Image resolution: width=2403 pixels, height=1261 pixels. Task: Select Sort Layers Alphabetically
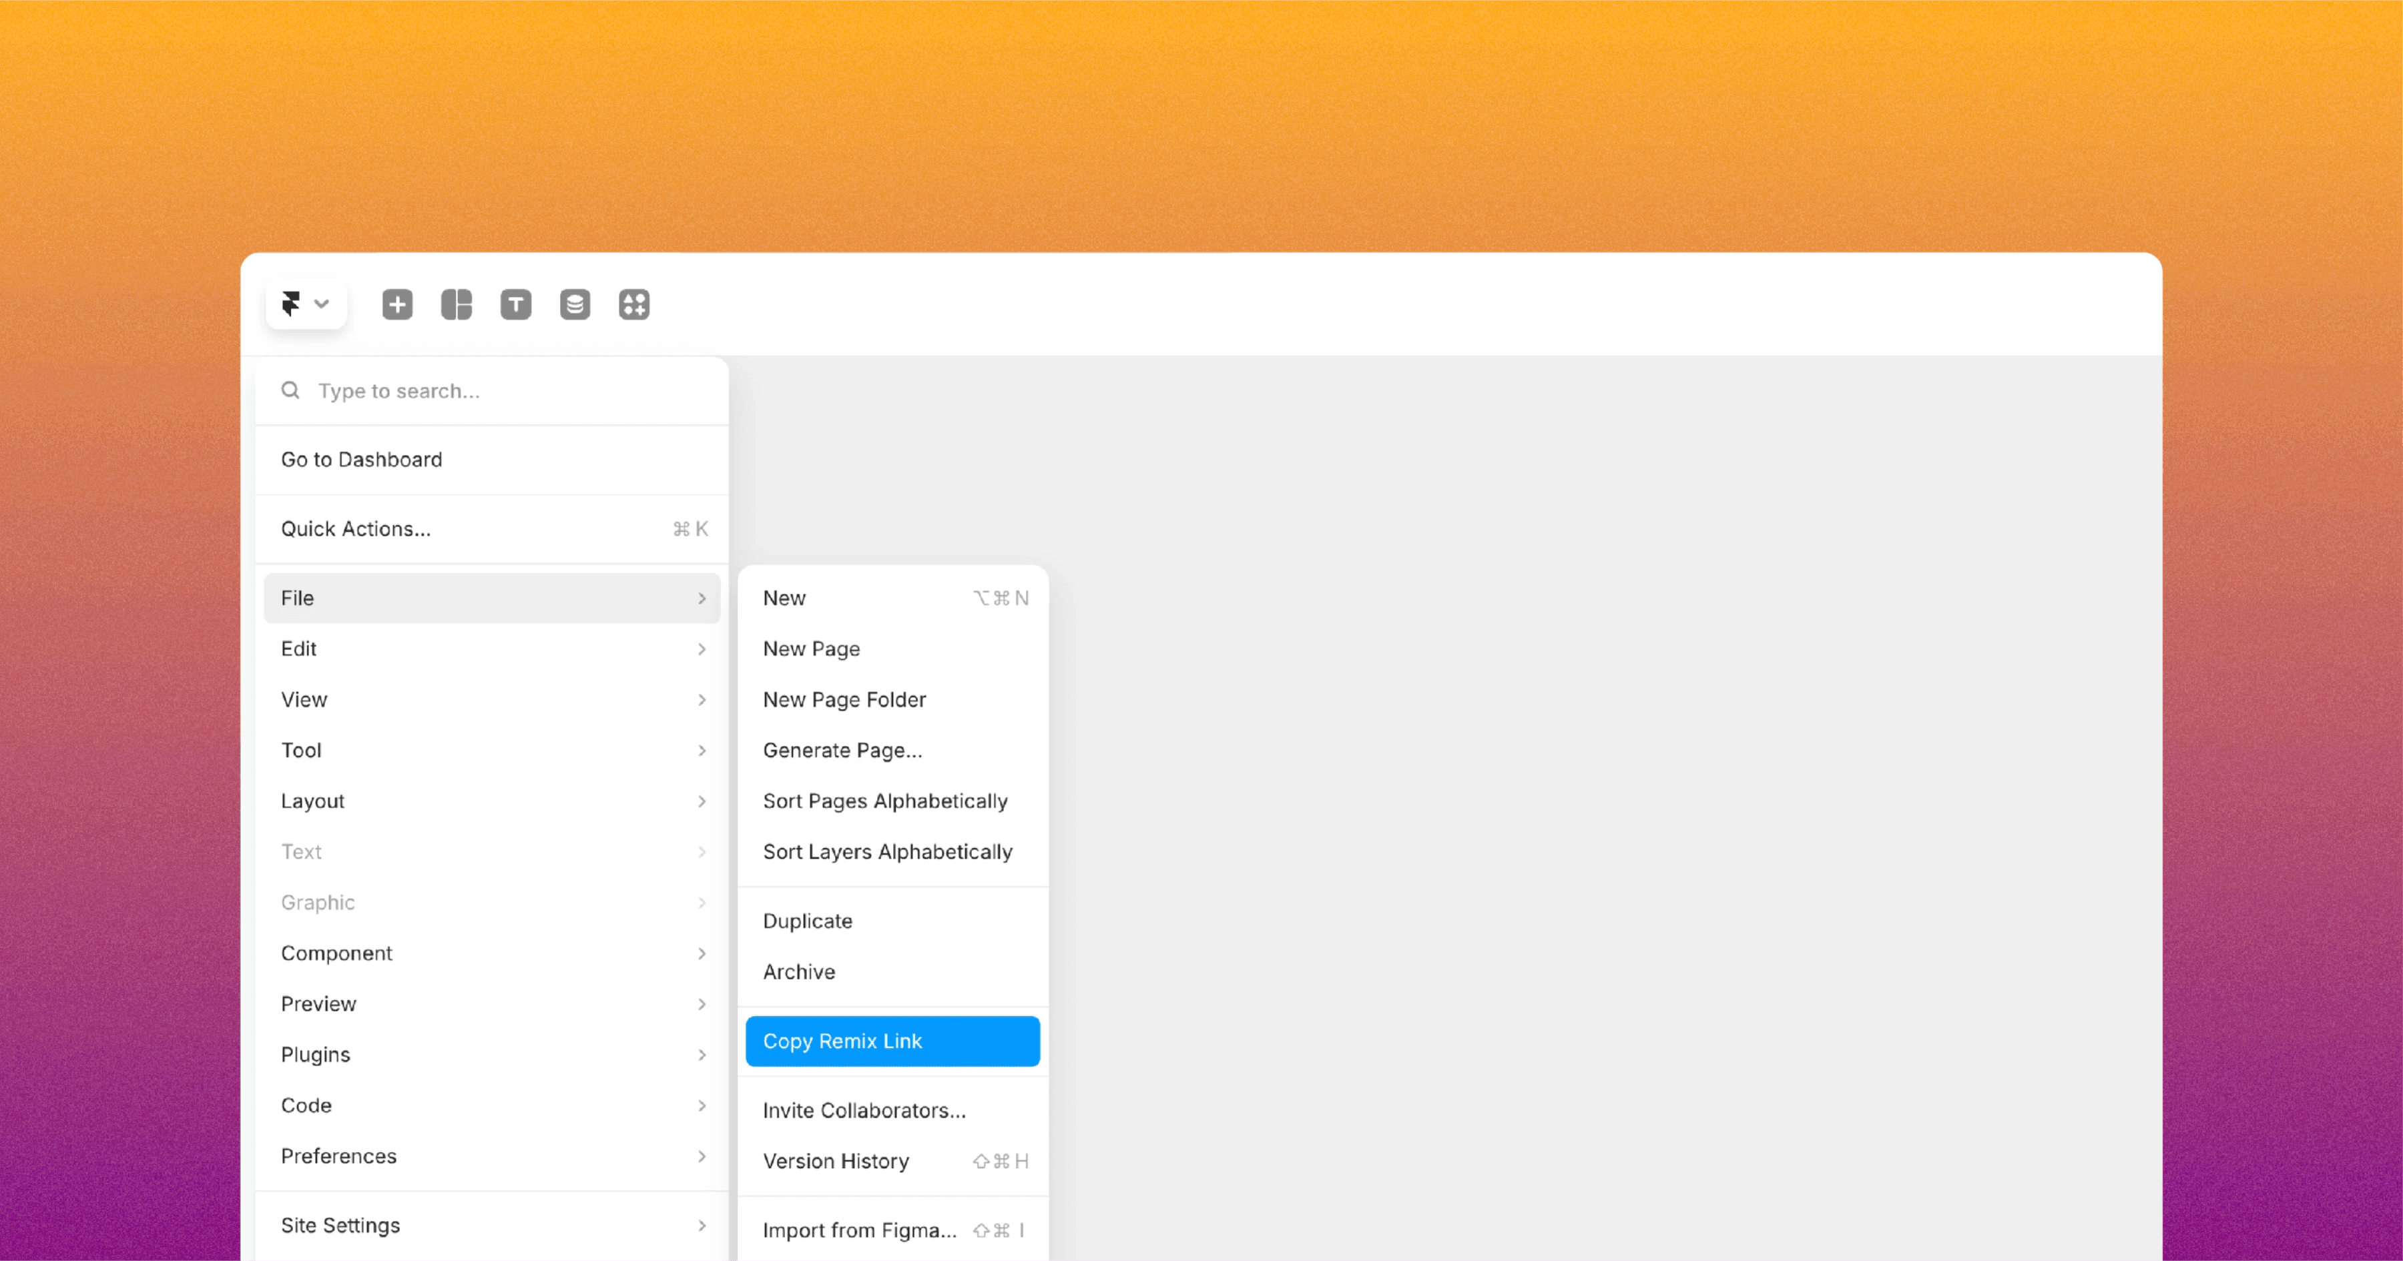(887, 851)
